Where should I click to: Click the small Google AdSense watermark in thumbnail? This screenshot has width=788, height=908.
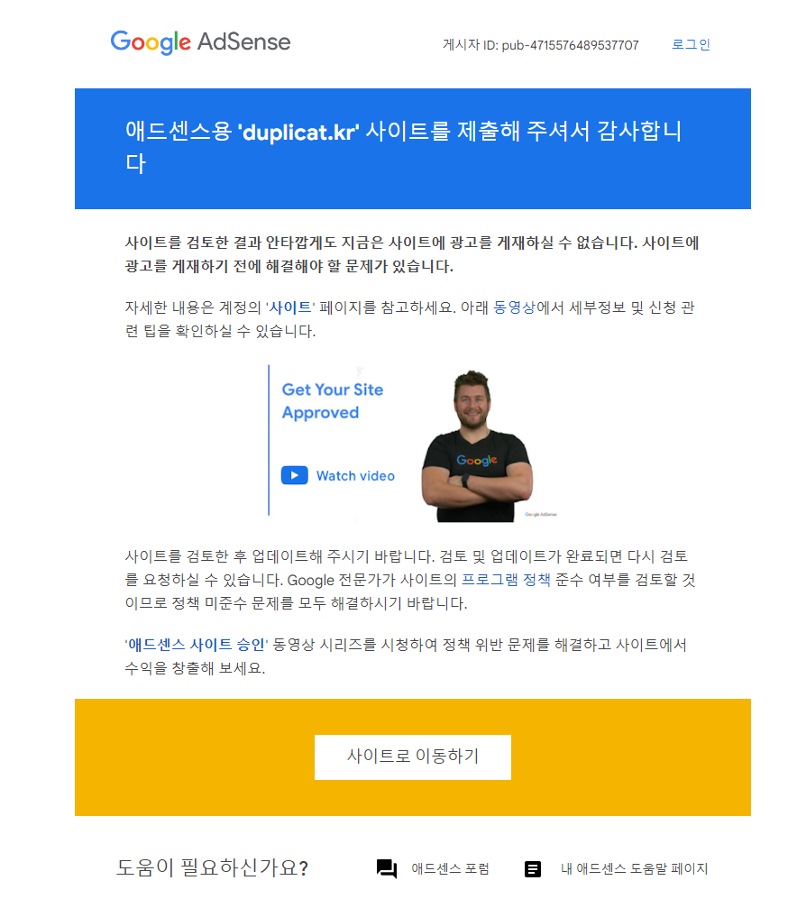pos(541,514)
